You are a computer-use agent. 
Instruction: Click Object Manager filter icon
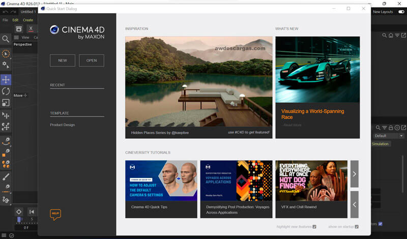pyautogui.click(x=397, y=35)
